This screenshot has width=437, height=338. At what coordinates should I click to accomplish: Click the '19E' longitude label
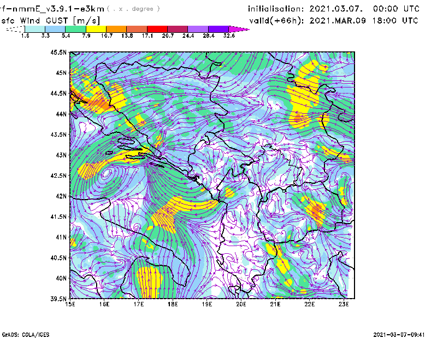(207, 304)
